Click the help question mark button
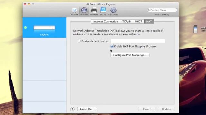Viewport: 206px width, 115px height. 72,109
